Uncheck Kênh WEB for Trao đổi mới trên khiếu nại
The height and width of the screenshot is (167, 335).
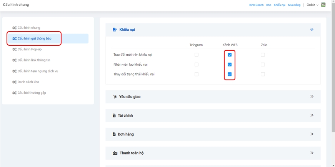(x=230, y=55)
